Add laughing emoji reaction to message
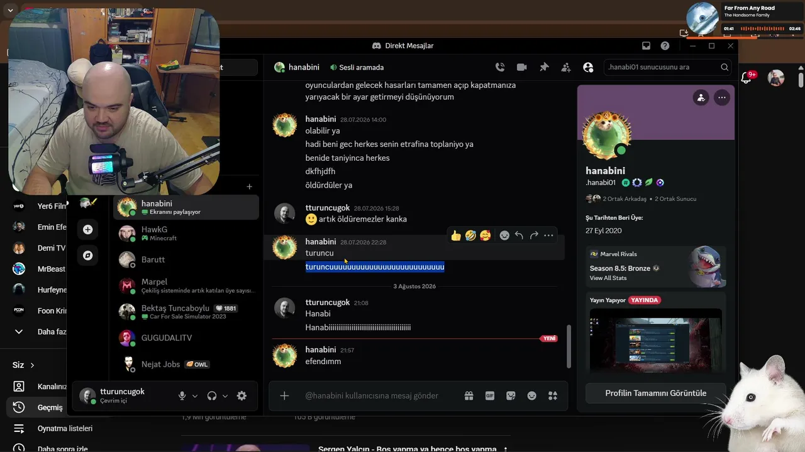The image size is (805, 452). pyautogui.click(x=470, y=235)
